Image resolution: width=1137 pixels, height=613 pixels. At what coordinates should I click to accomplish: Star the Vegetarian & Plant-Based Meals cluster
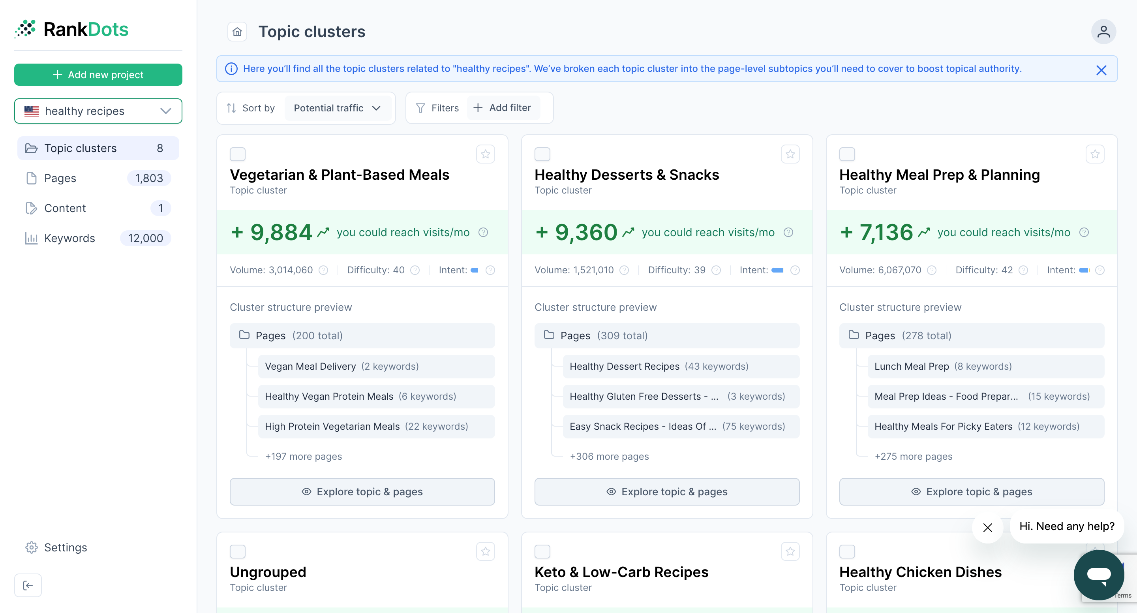click(x=485, y=154)
